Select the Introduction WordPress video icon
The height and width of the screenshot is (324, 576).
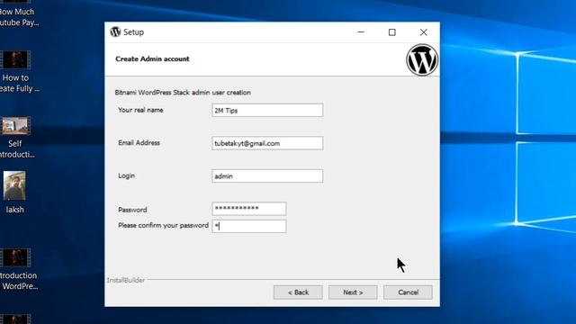click(x=15, y=257)
